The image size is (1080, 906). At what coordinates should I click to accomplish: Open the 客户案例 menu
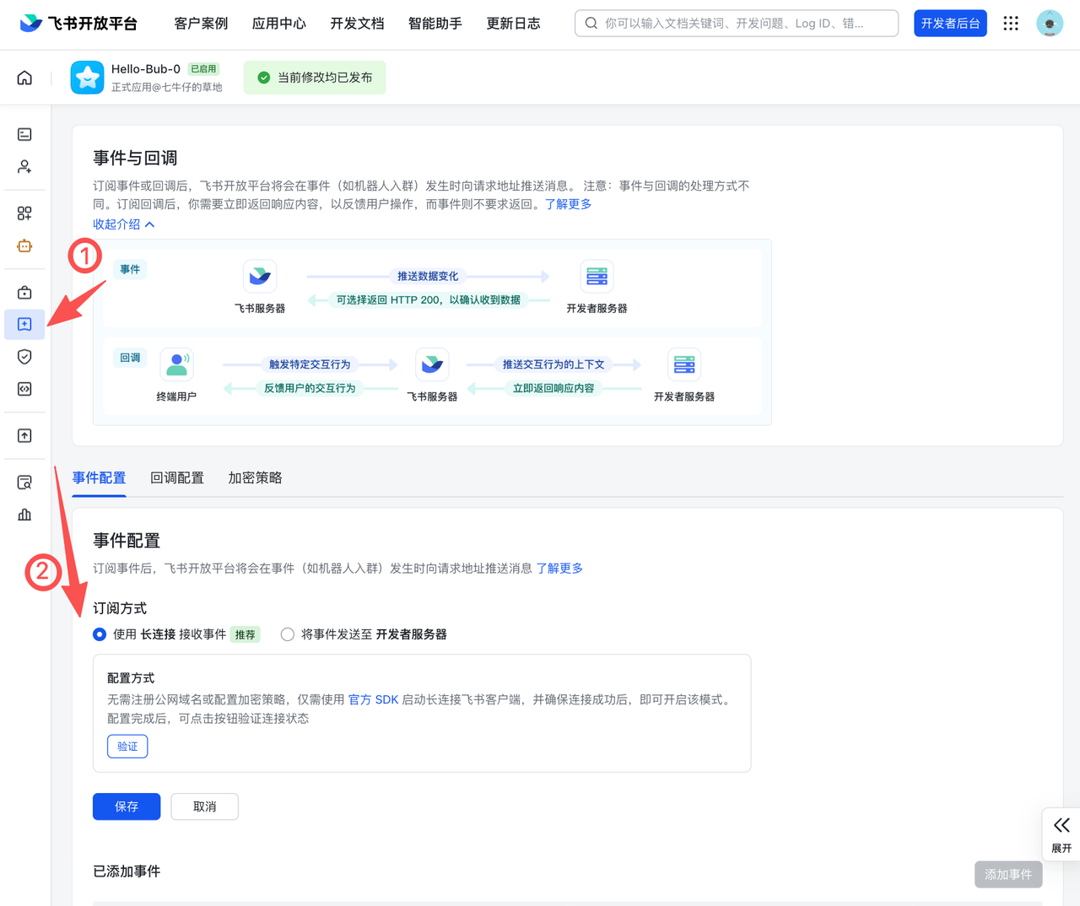coord(201,24)
